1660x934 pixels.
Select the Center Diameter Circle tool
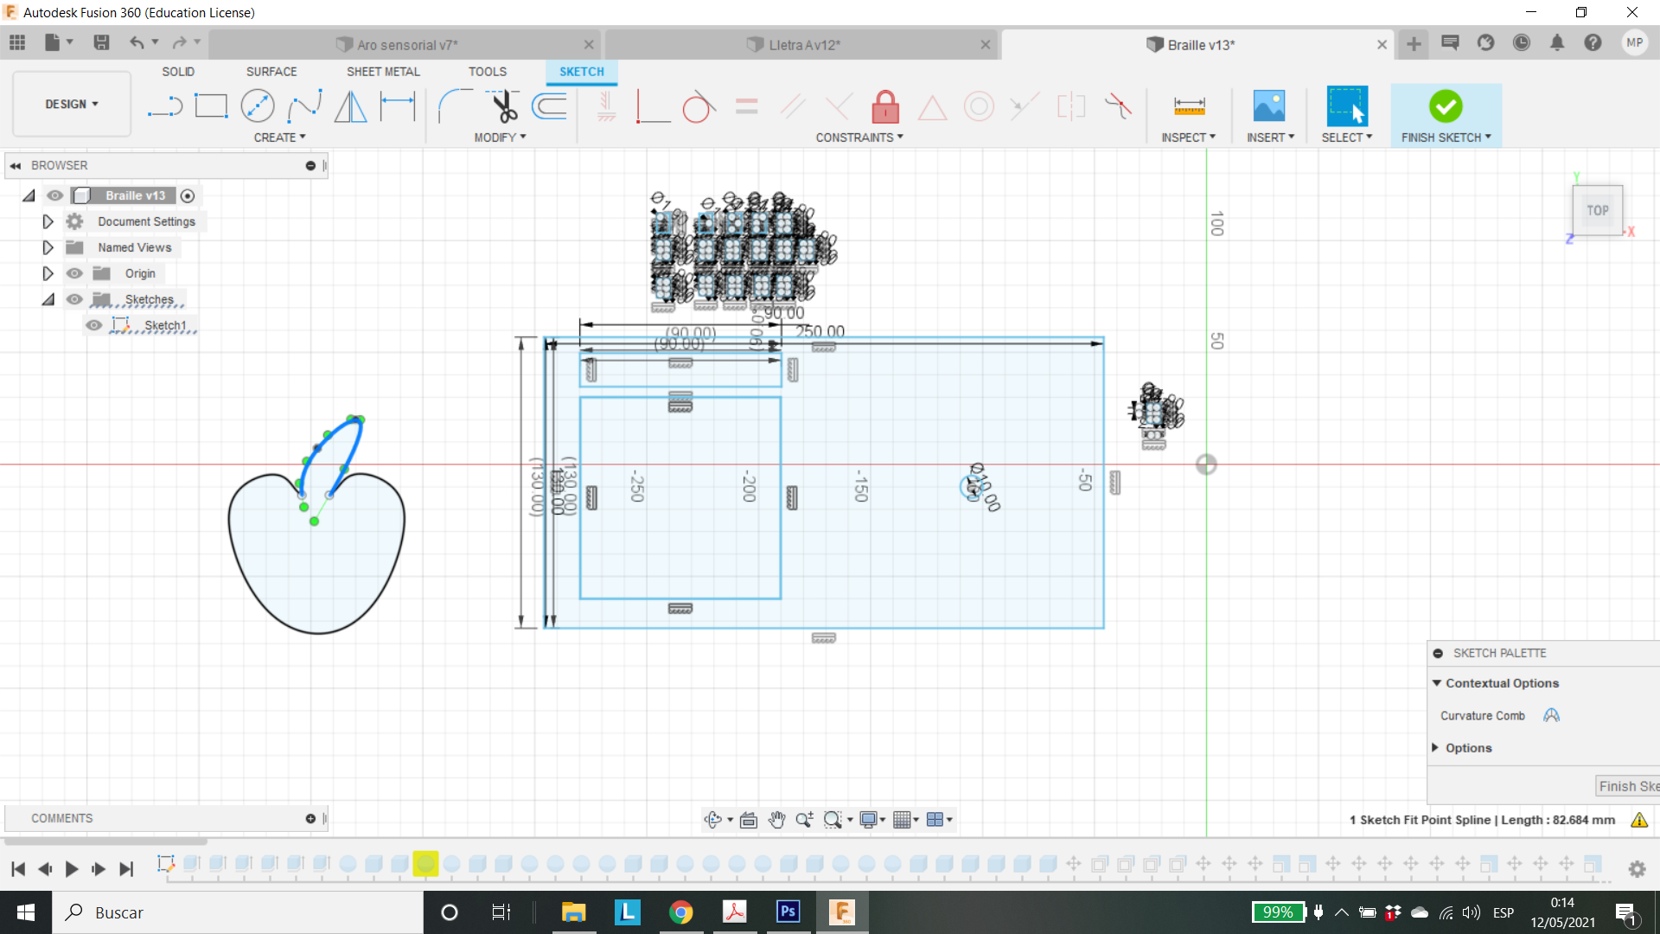click(258, 106)
